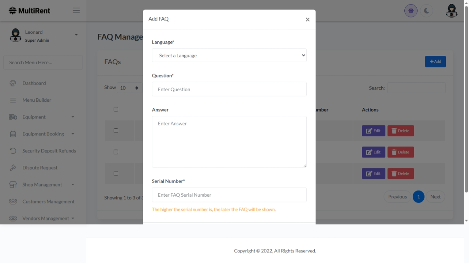This screenshot has height=263, width=469.
Task: Click the hamburger menu icon beside MultiRent
Action: [x=76, y=11]
